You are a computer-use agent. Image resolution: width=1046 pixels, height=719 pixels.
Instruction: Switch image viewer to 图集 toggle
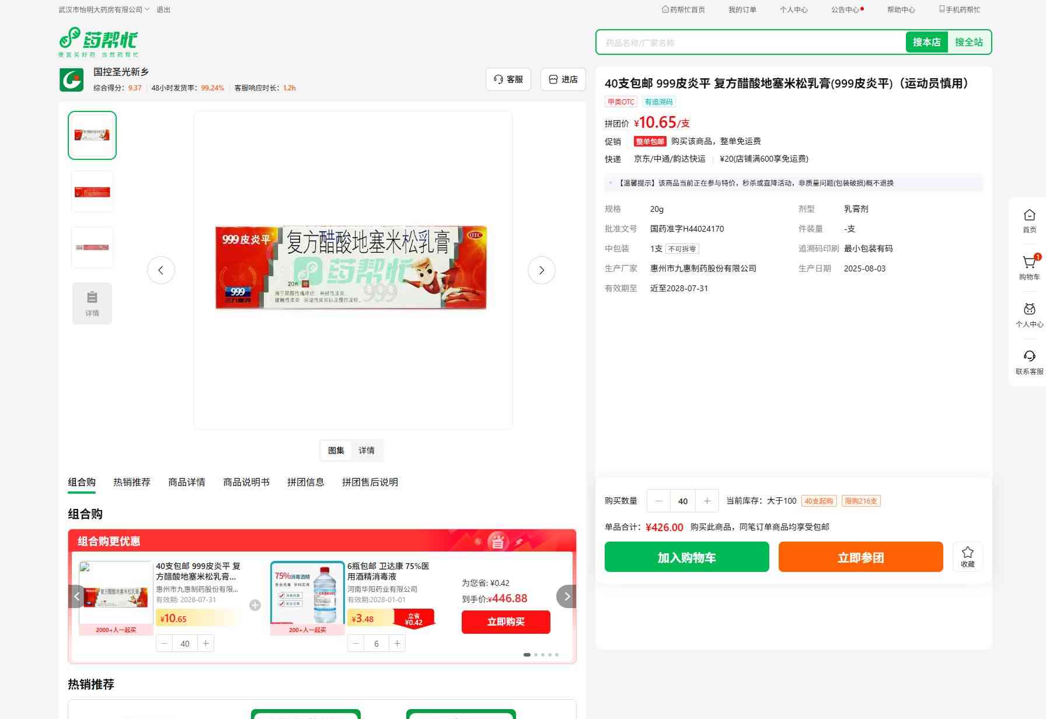[336, 451]
